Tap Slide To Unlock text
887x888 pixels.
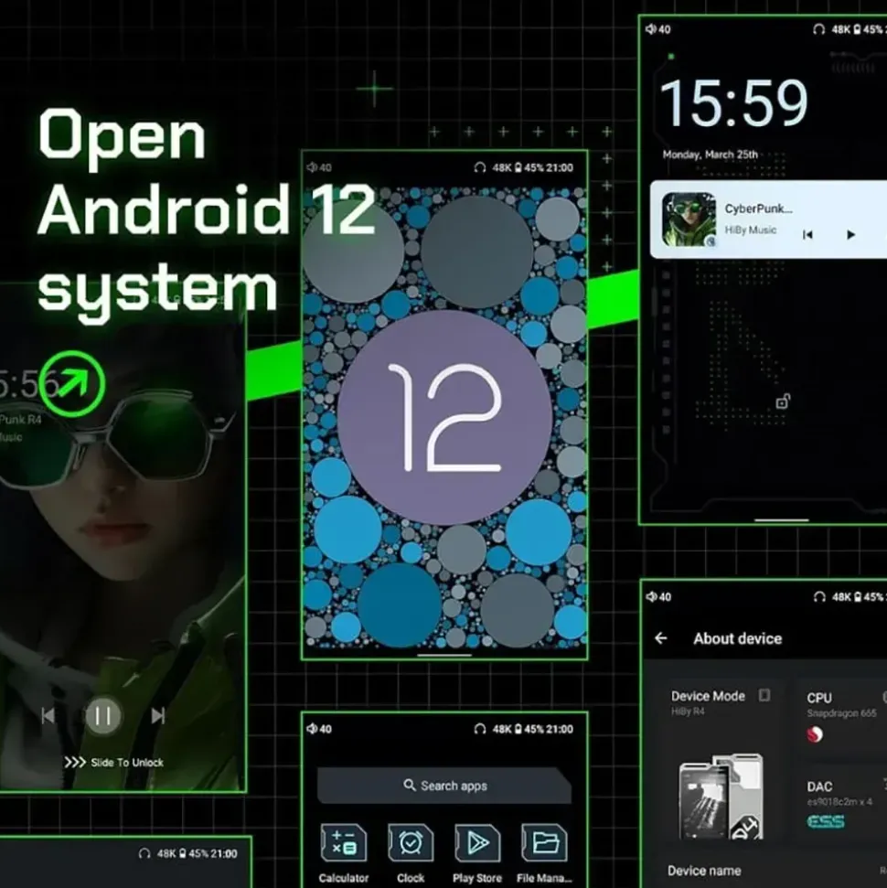coord(127,763)
